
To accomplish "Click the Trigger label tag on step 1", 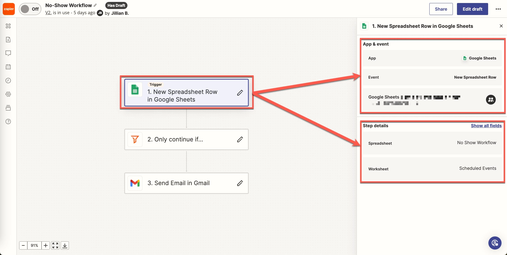I will click(156, 85).
